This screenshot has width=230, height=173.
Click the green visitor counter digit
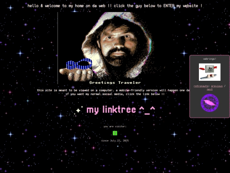[115, 133]
